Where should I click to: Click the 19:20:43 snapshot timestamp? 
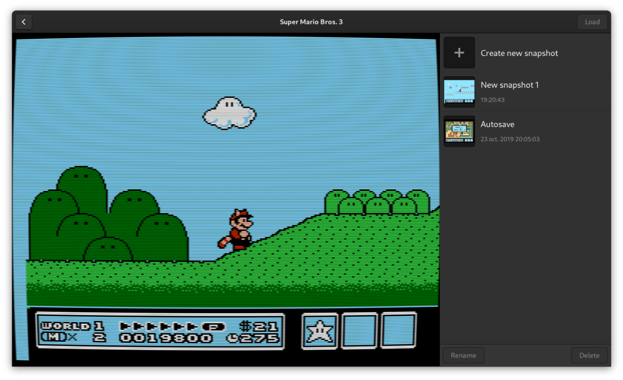[492, 100]
